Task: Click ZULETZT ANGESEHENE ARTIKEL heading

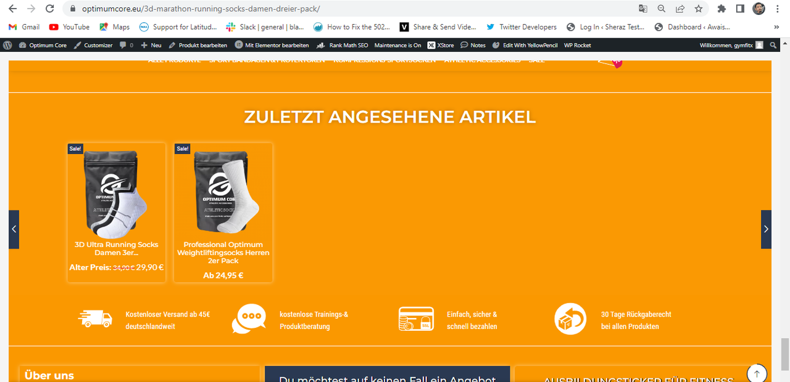Action: 390,117
